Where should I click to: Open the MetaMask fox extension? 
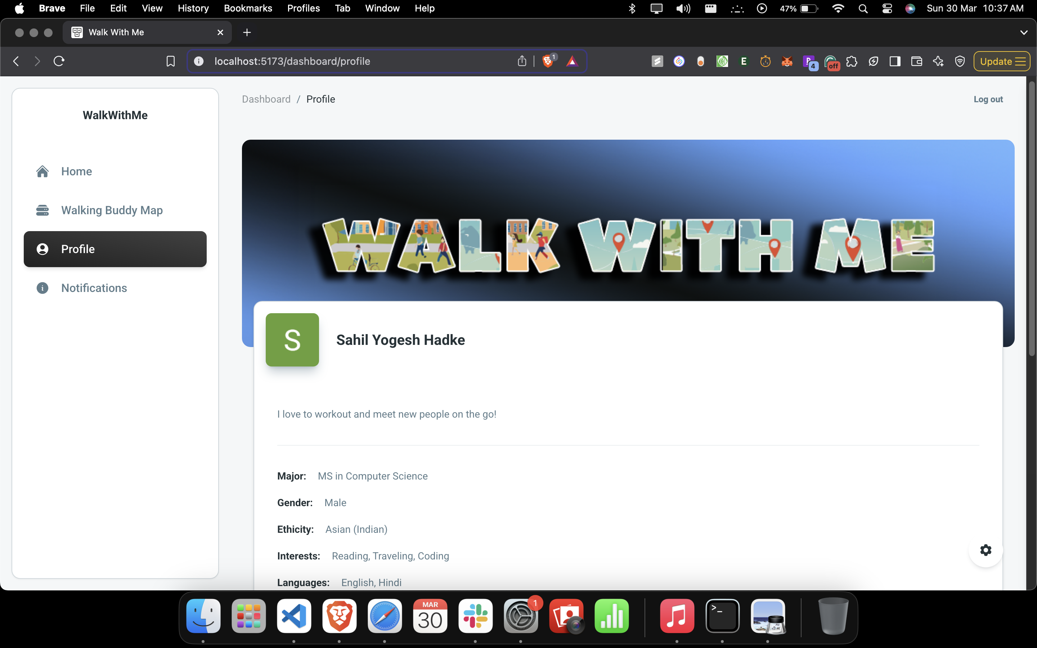(787, 61)
